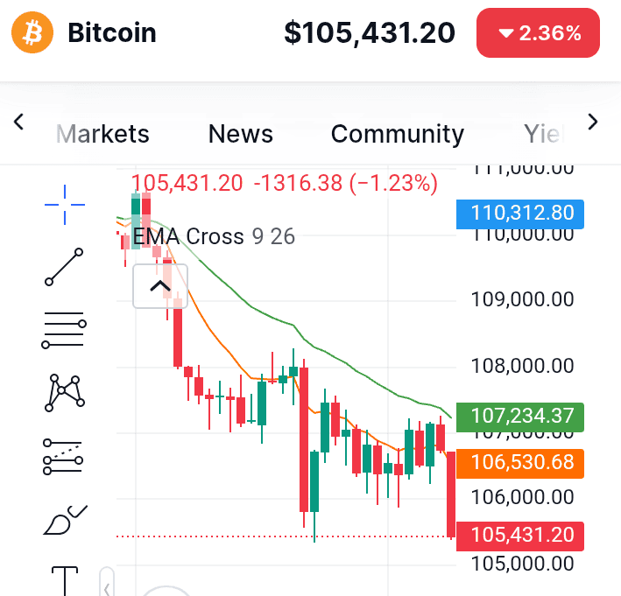Collapse the indicator legend with chevron
The height and width of the screenshot is (596, 621).
[159, 286]
